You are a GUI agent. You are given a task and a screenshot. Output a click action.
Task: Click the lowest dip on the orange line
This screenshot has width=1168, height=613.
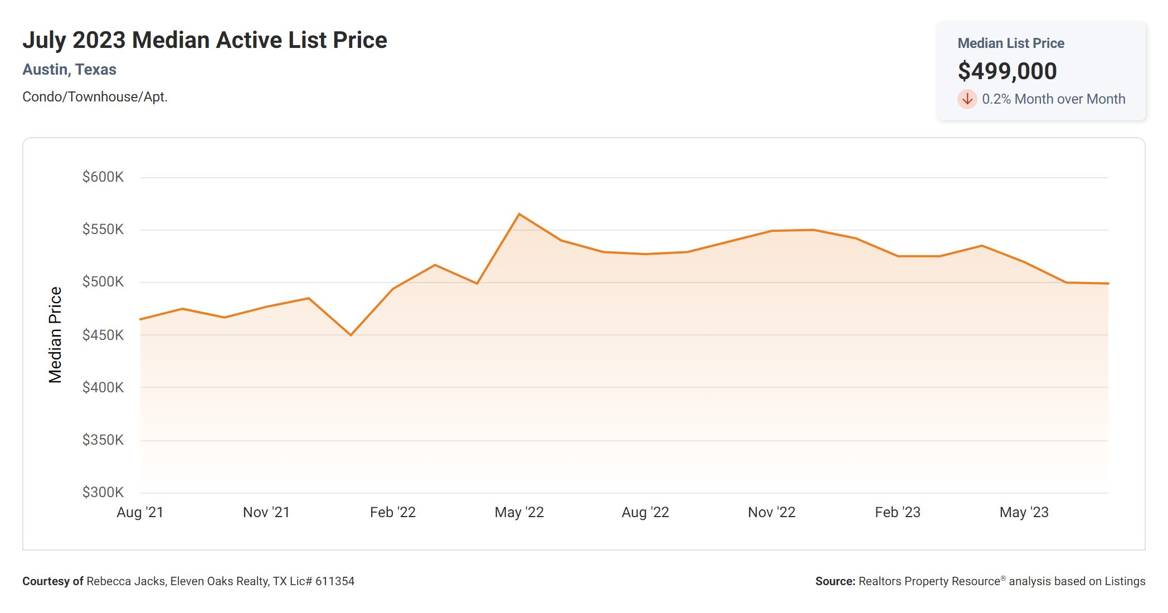[x=351, y=335]
